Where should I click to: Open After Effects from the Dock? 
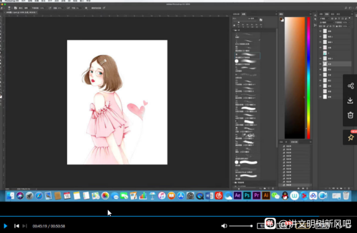coord(238,196)
